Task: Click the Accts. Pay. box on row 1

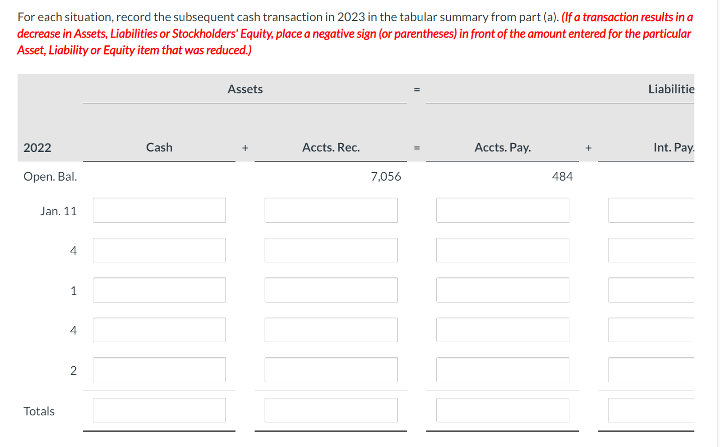Action: [x=503, y=290]
